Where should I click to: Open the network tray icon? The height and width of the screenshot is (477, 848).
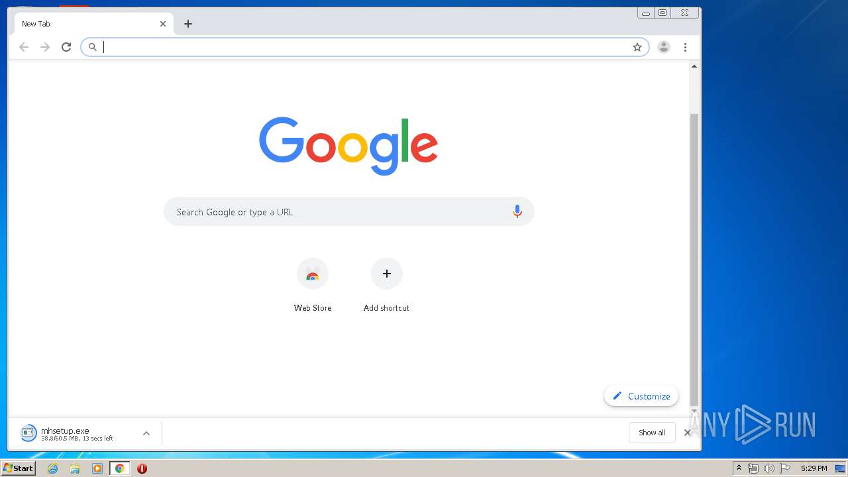[x=753, y=468]
